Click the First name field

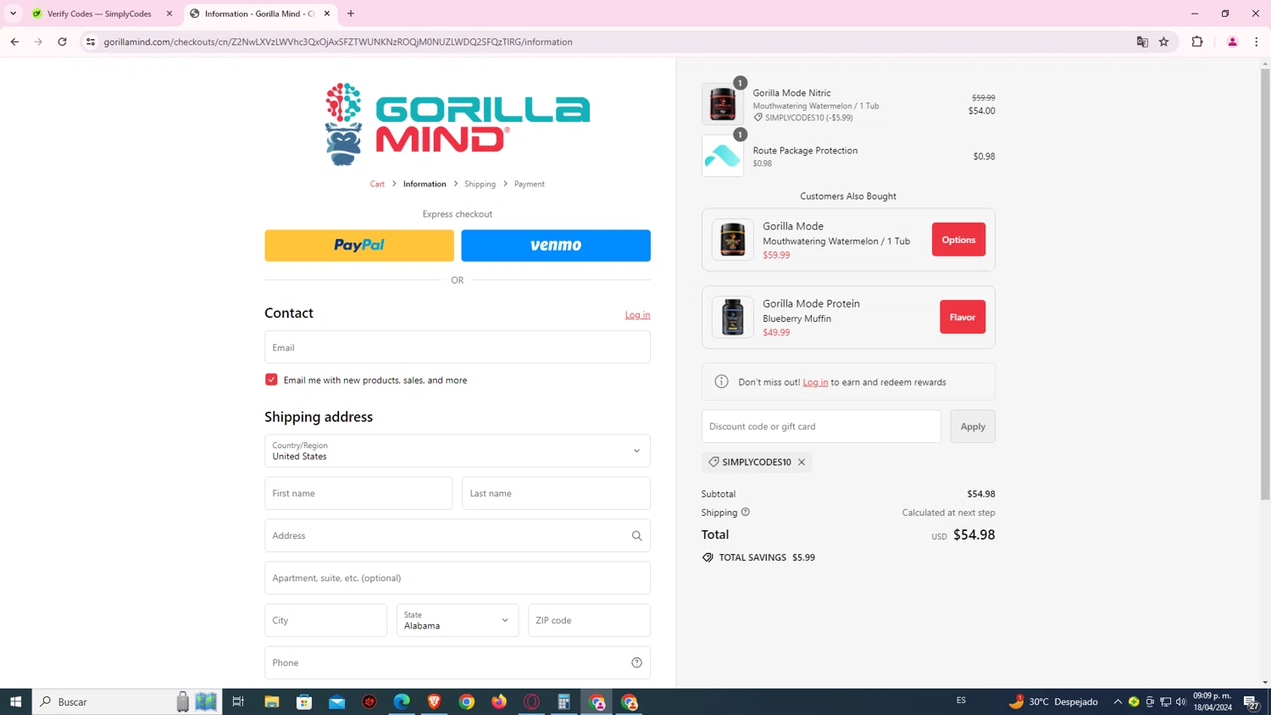(358, 493)
